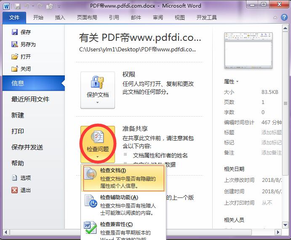Open Word Help question mark icon
This screenshot has width=291, height=240.
[x=284, y=17]
